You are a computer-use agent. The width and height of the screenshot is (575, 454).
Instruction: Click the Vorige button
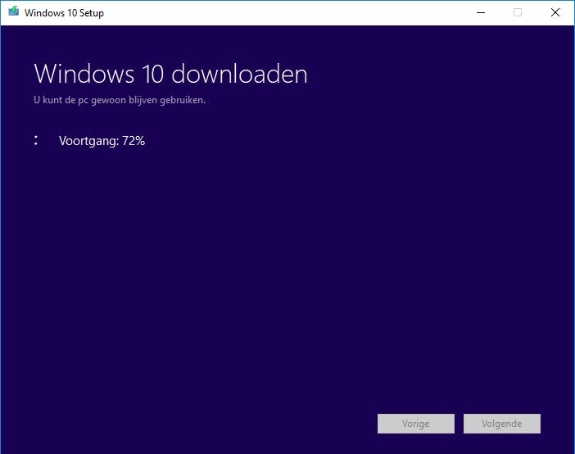tap(416, 424)
